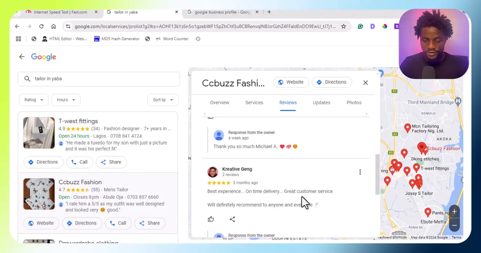The height and width of the screenshot is (253, 481).
Task: Select the Reviews tab
Action: (288, 102)
